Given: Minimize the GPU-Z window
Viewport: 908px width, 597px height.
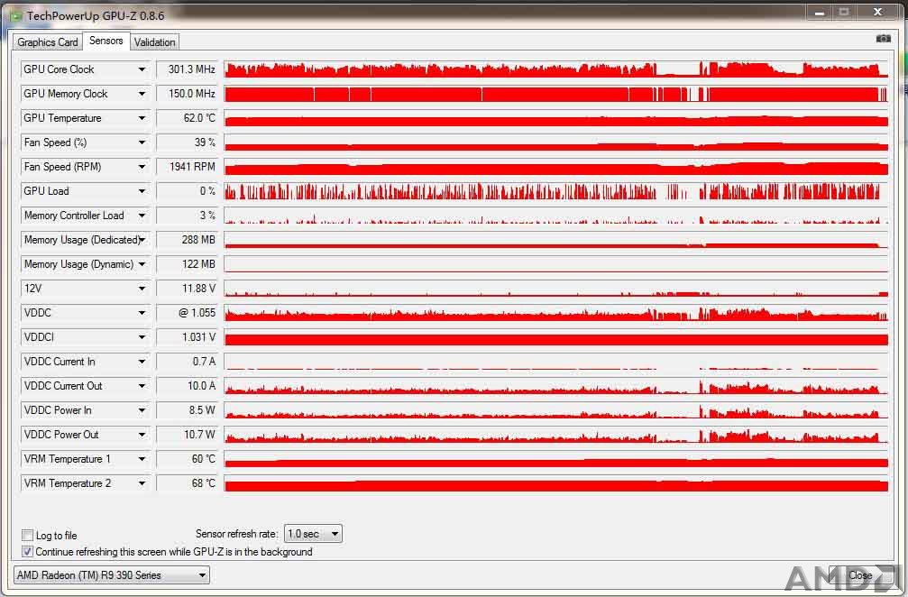Looking at the screenshot, I should pyautogui.click(x=820, y=12).
